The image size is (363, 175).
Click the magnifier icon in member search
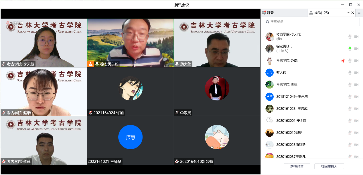[267, 22]
